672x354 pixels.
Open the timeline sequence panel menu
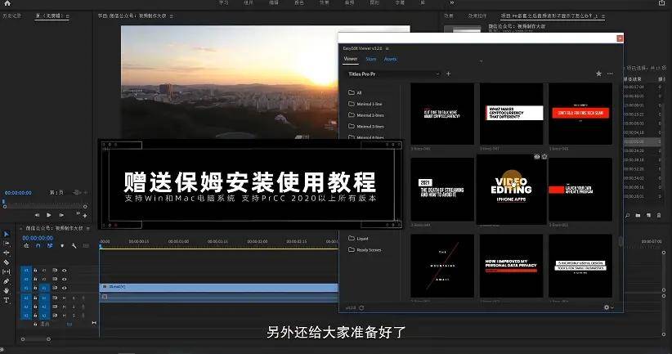tap(87, 228)
